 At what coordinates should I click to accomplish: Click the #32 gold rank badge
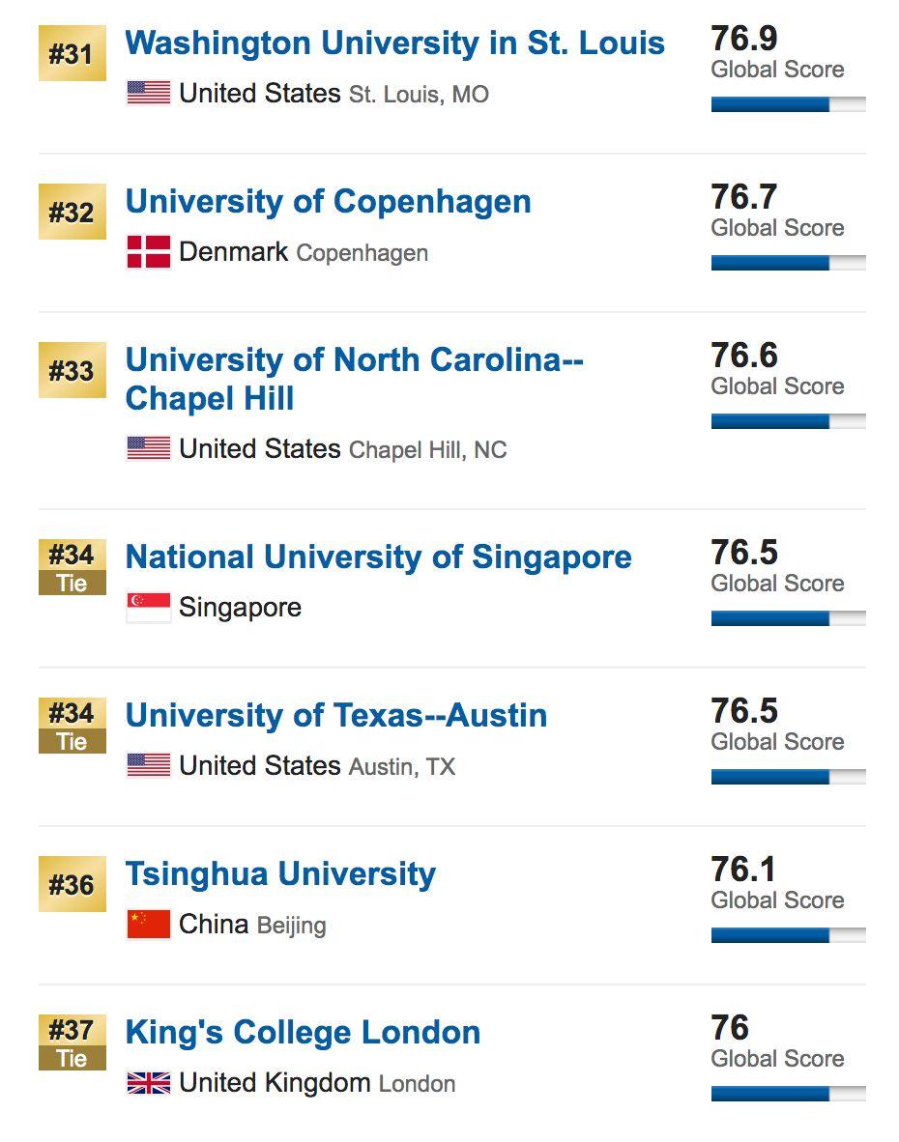[x=72, y=213]
